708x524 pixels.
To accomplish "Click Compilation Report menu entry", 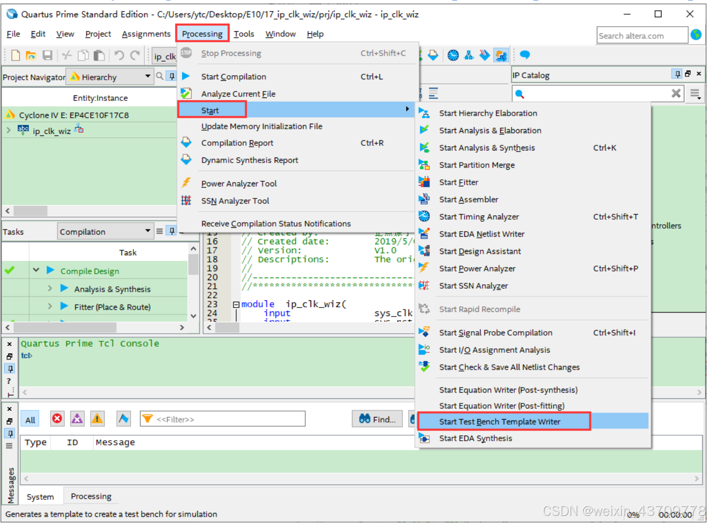I will (x=237, y=143).
